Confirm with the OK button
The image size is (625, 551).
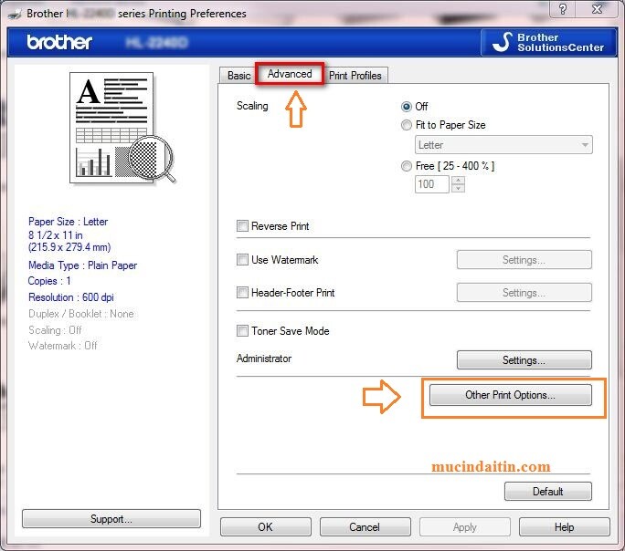266,527
